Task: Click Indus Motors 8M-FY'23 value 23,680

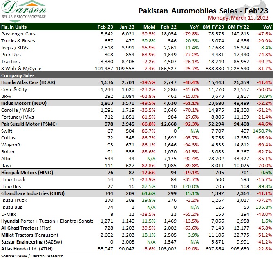Action: (x=216, y=103)
